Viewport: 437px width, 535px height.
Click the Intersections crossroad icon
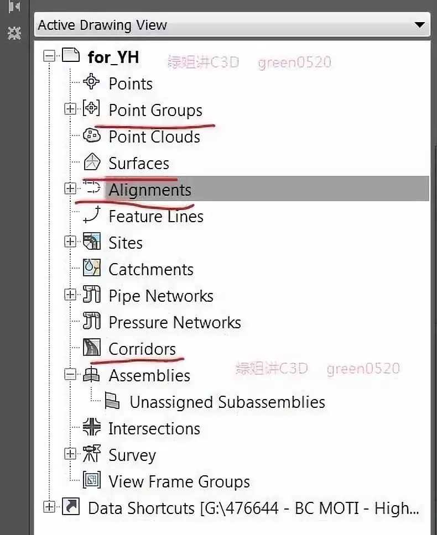click(92, 427)
